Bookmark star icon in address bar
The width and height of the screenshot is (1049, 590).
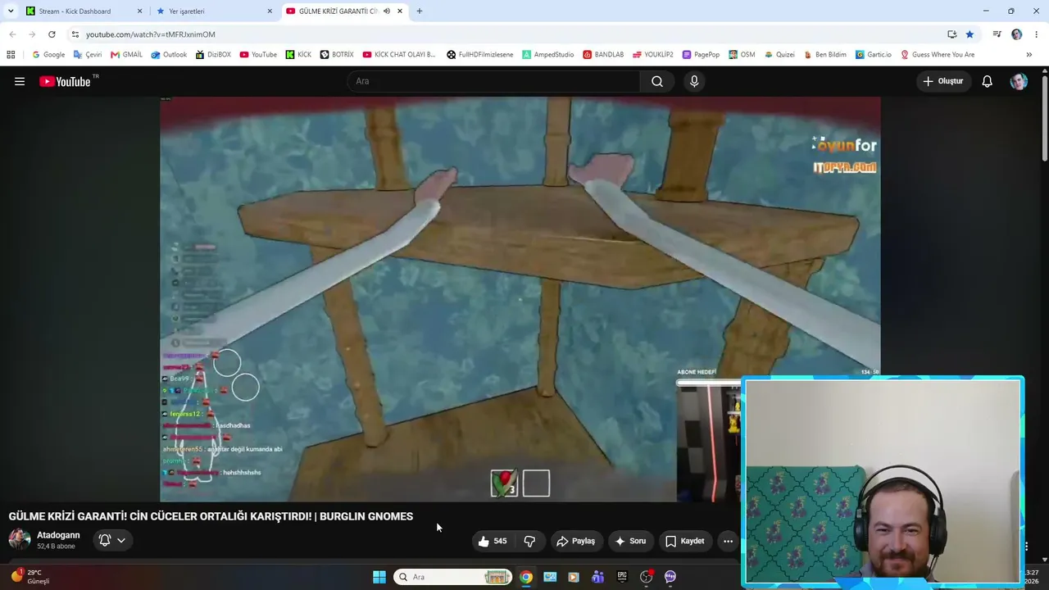[x=970, y=34]
